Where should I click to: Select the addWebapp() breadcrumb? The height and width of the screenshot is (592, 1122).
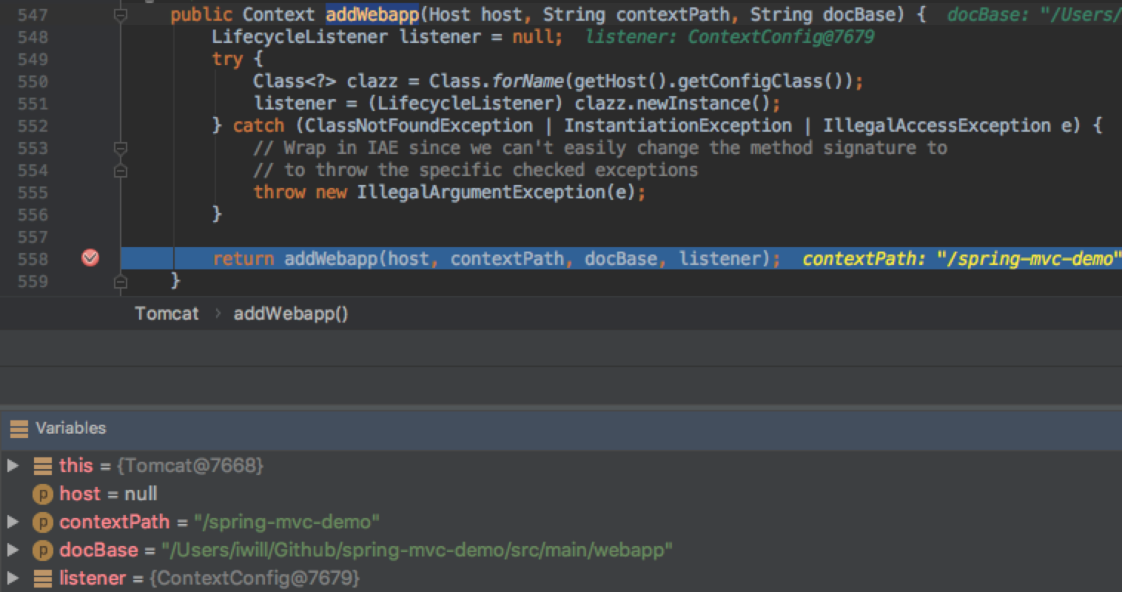pyautogui.click(x=291, y=313)
